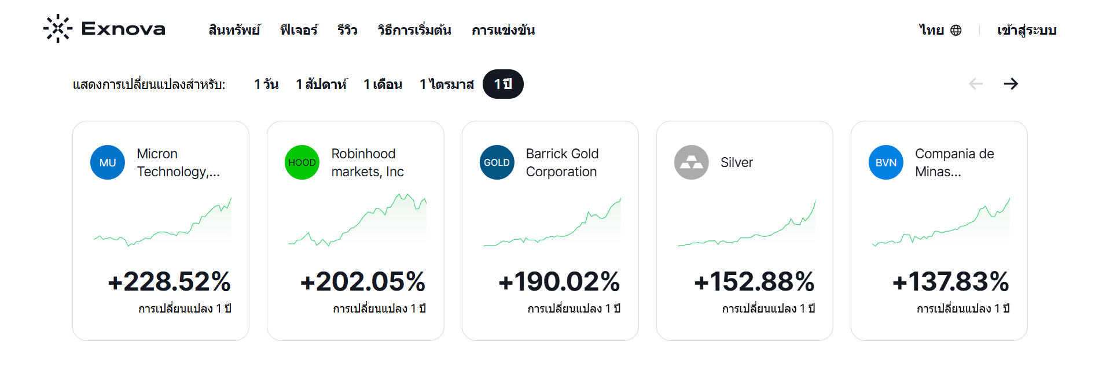This screenshot has width=1095, height=368.
Task: Click the blue MU Micron Technology icon
Action: pos(107,162)
